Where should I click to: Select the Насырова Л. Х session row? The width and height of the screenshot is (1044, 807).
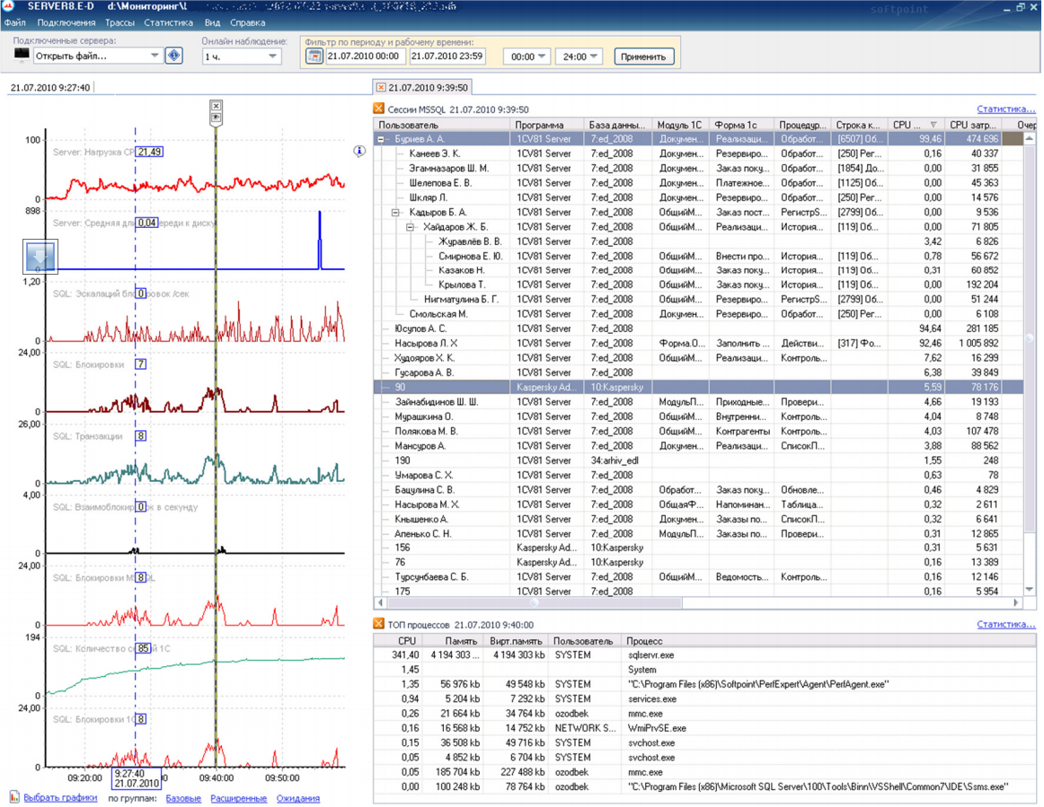point(698,343)
